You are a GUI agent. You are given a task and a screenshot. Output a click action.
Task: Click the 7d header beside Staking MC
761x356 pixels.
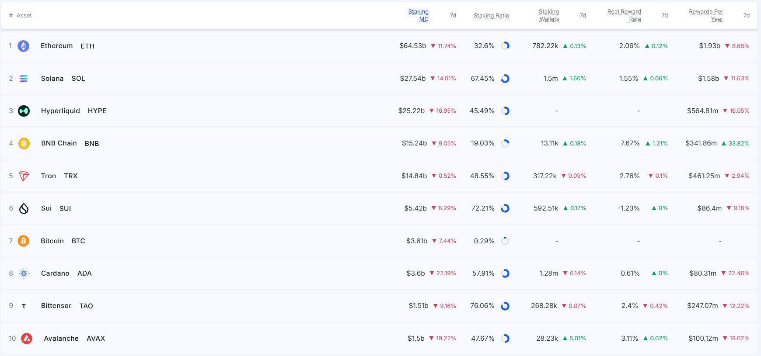(x=453, y=15)
